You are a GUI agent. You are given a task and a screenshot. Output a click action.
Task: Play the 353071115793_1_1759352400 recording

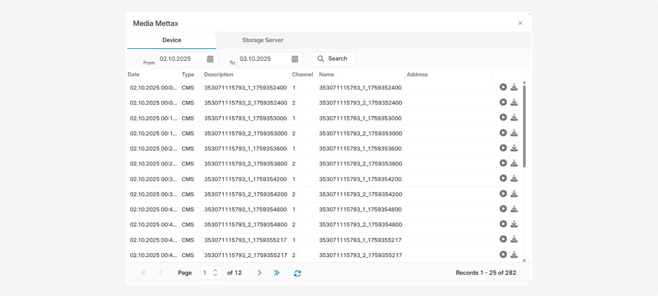pos(503,87)
